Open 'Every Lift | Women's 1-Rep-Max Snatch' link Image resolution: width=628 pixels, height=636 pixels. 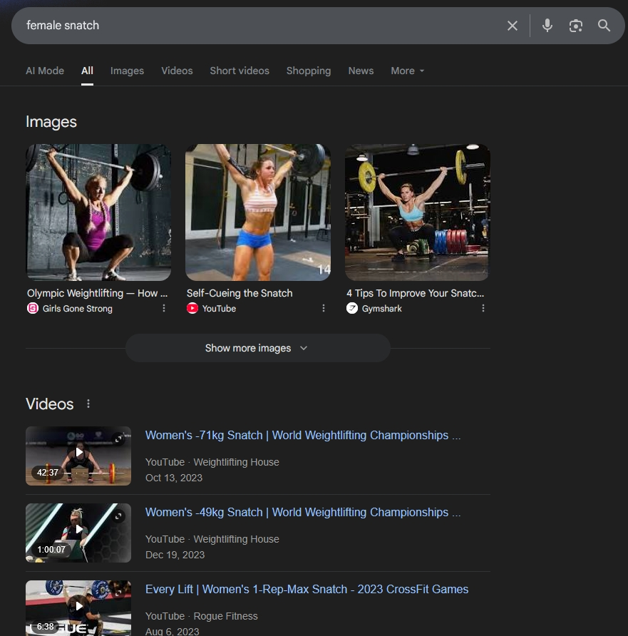(307, 590)
